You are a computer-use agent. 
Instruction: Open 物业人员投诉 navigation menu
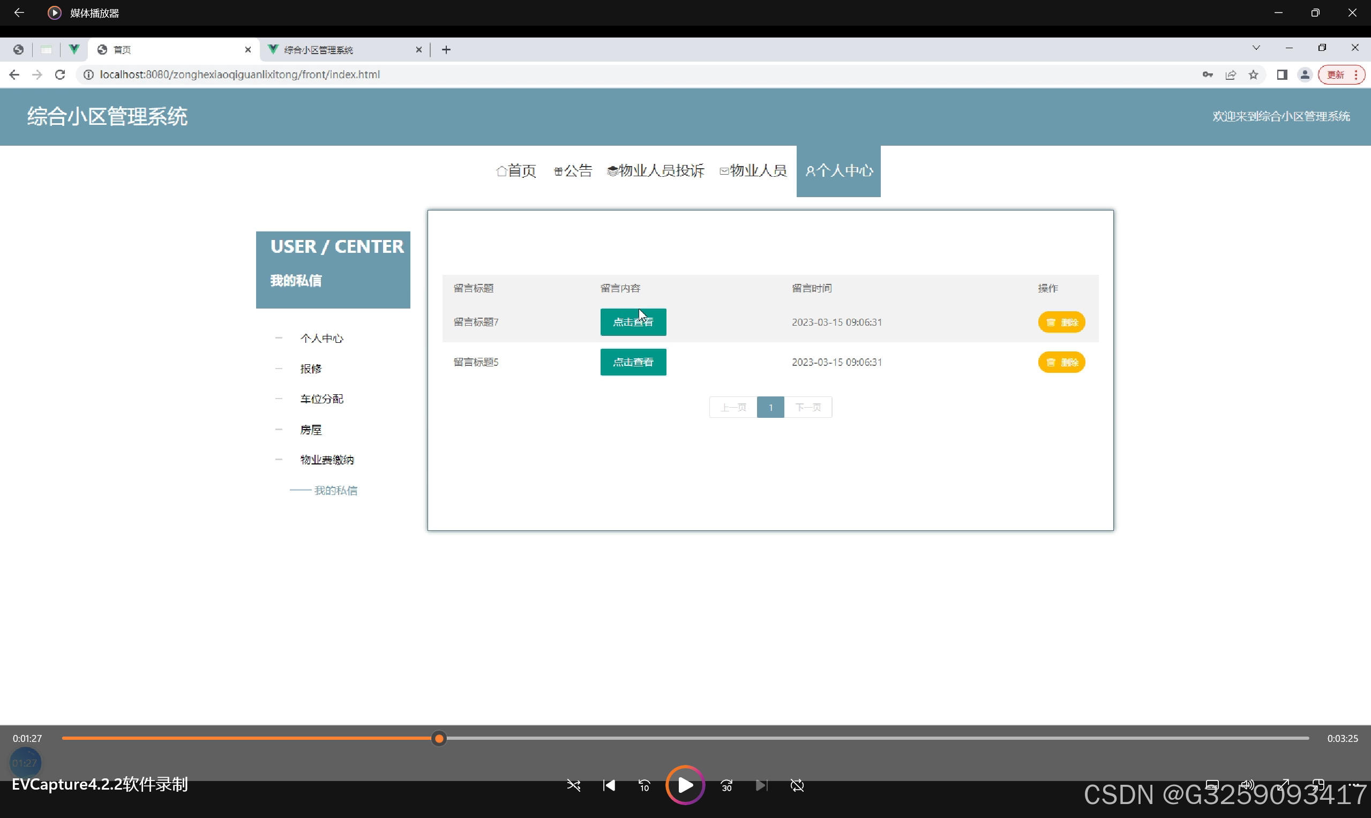(x=655, y=170)
